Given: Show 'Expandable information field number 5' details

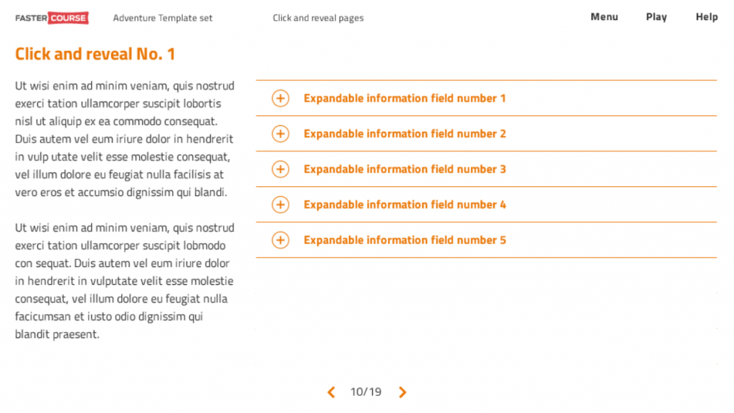Looking at the screenshot, I should tap(486, 240).
